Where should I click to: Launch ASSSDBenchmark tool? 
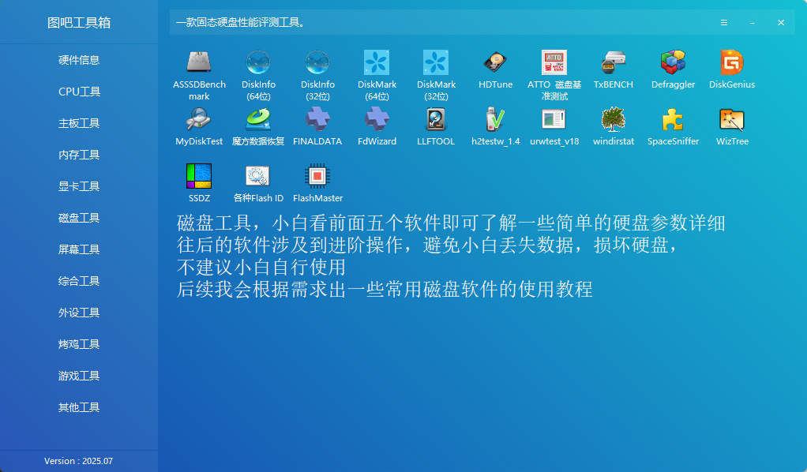pyautogui.click(x=199, y=75)
